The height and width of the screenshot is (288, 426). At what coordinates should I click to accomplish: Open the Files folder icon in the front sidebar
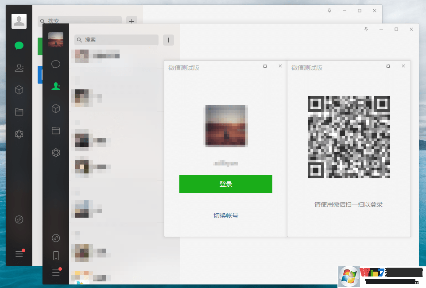tap(56, 131)
